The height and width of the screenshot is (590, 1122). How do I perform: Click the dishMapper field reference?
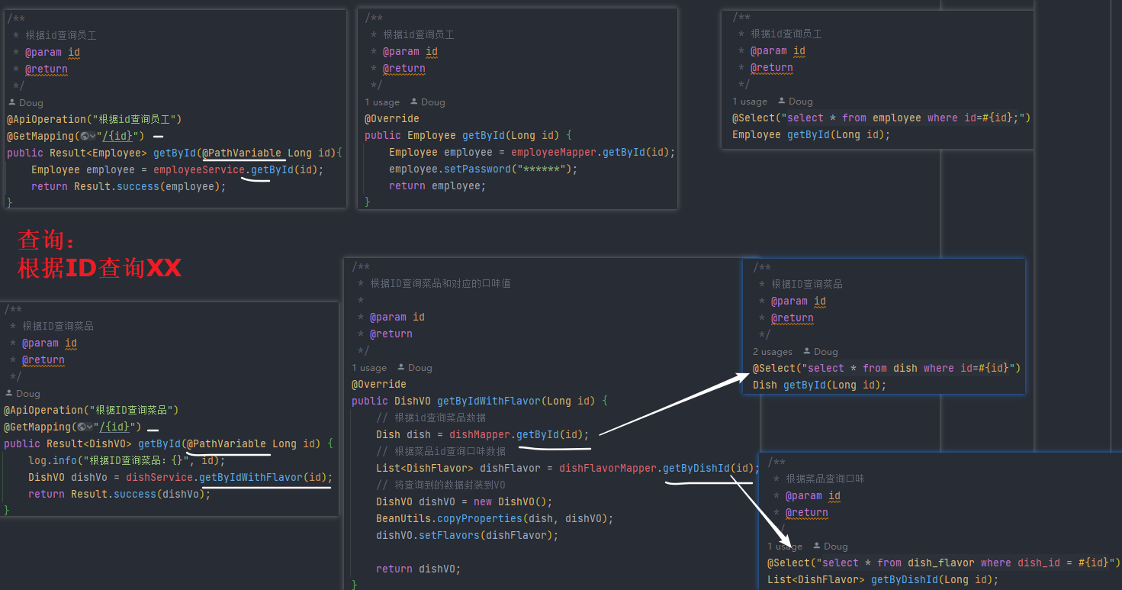click(x=480, y=434)
